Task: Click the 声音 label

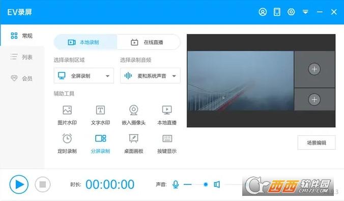Action: tap(161, 184)
